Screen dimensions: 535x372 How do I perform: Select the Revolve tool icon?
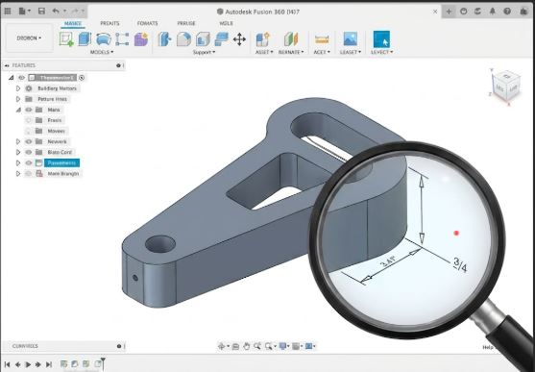point(104,39)
